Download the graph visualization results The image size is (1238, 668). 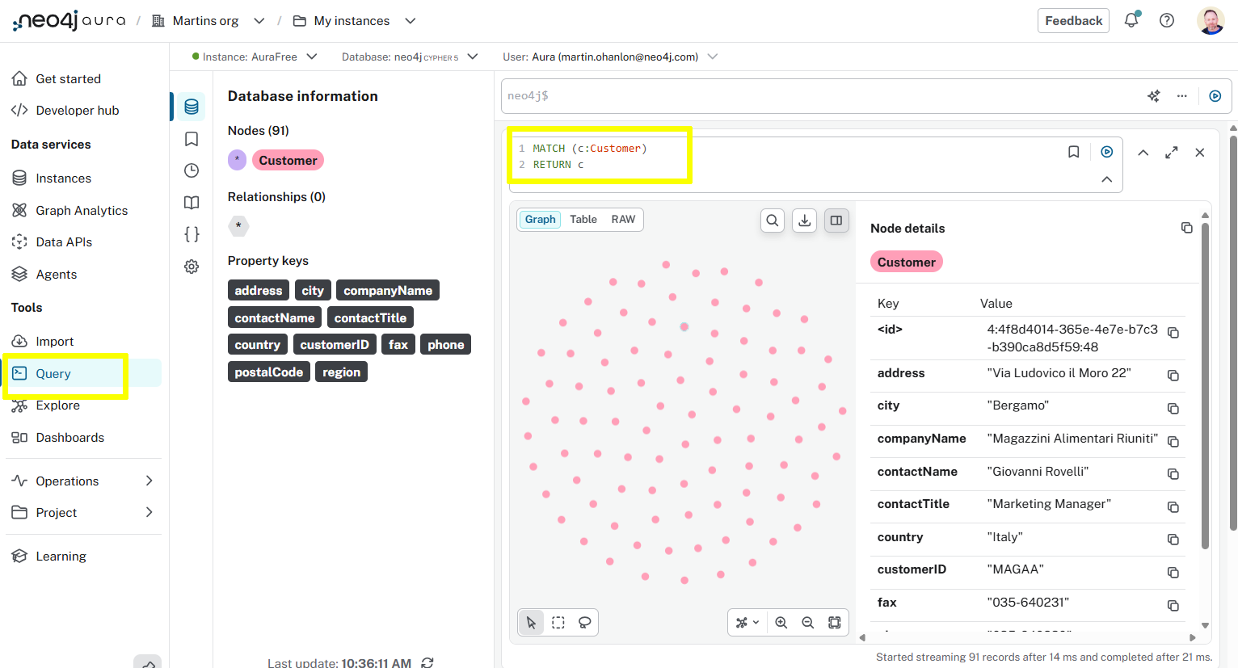(x=804, y=220)
